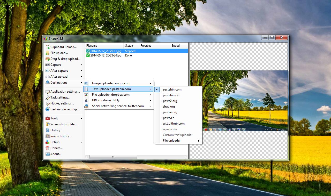
Task: Click the scrollbar right arrow
Action: 186,157
